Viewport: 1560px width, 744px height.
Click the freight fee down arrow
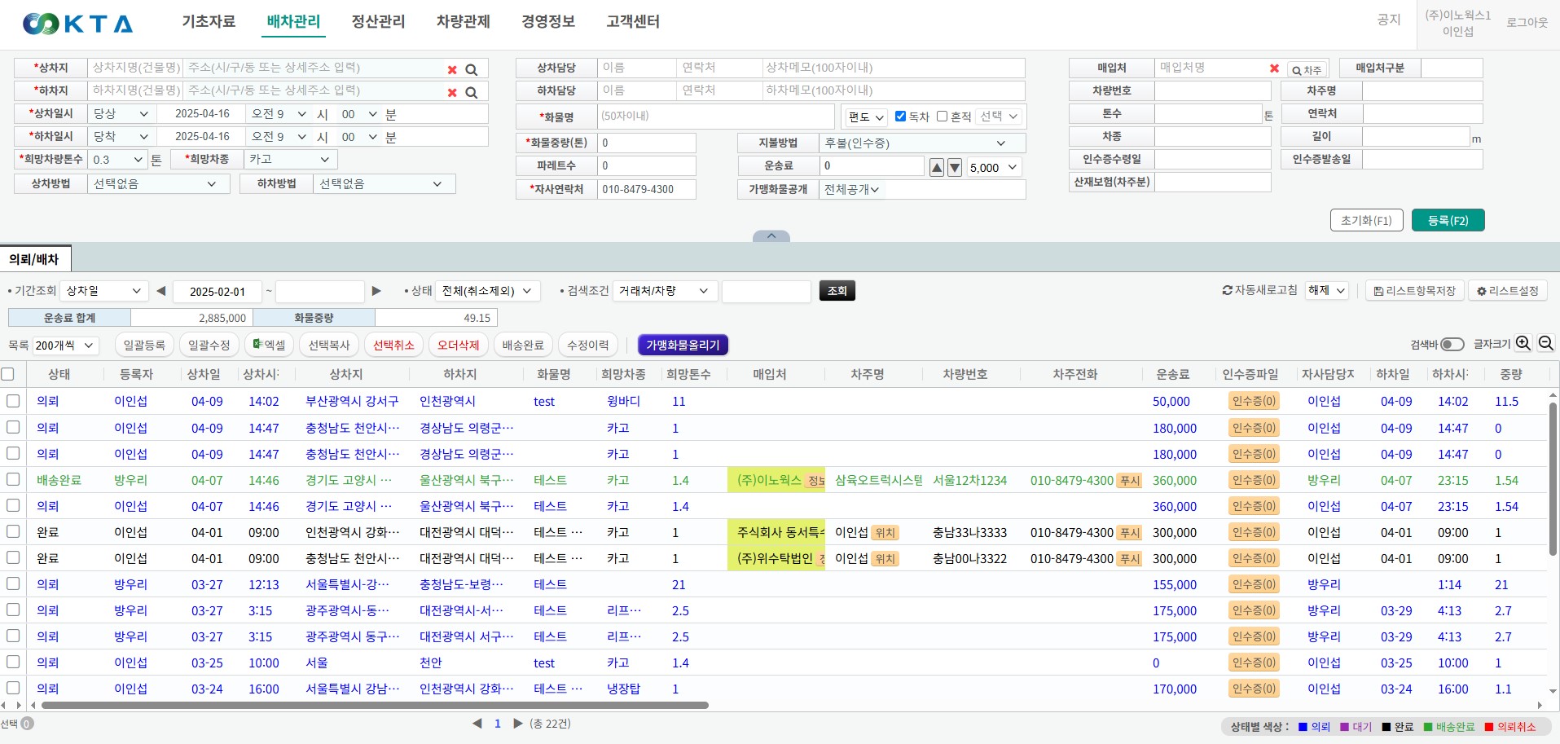(955, 168)
